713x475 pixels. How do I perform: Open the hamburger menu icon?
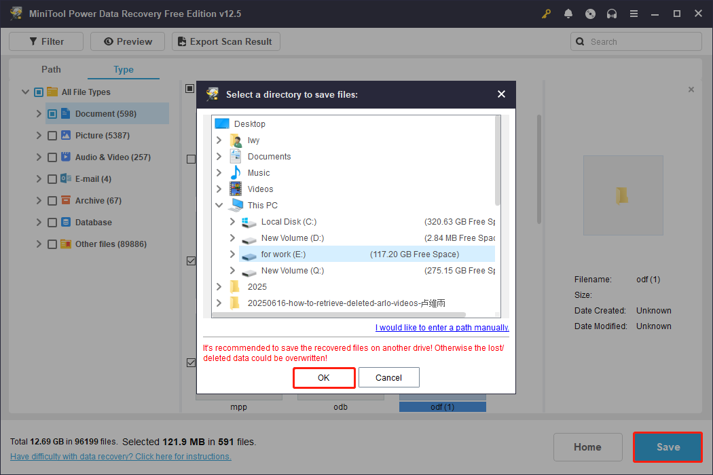click(x=634, y=14)
